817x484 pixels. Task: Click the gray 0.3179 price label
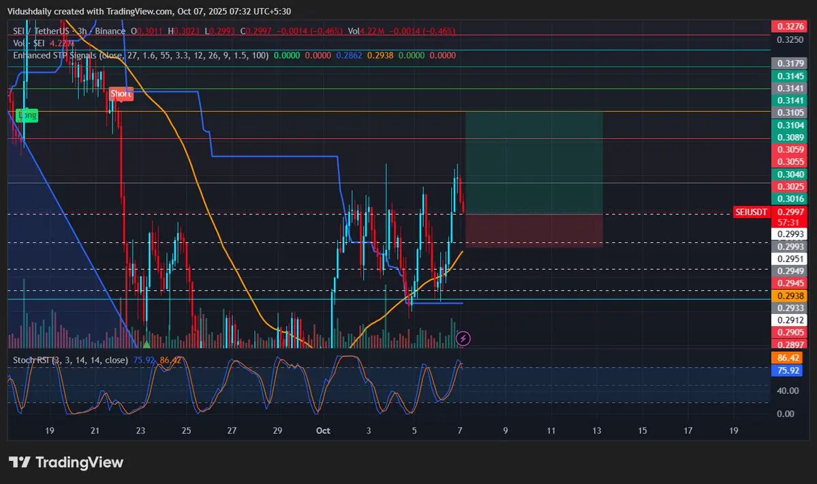coord(790,63)
